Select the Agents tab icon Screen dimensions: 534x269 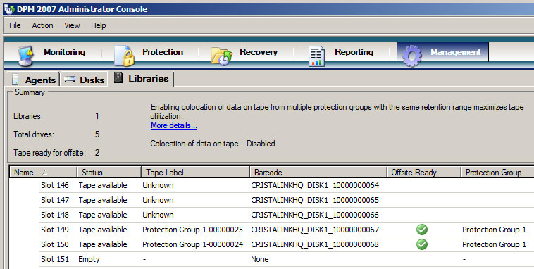coord(15,79)
